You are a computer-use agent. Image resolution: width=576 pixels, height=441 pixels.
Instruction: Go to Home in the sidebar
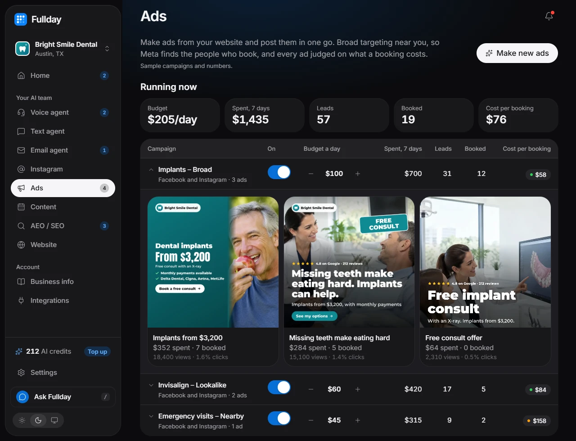(x=63, y=76)
